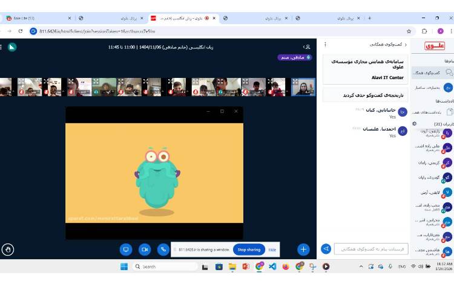454x290 pixels.
Task: Switch to the recording English class tab
Action: pos(183,18)
